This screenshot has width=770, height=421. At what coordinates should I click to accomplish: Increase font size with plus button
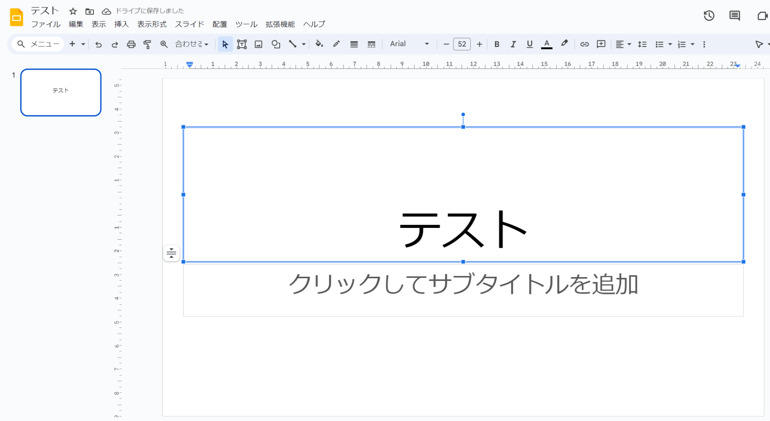pos(479,44)
